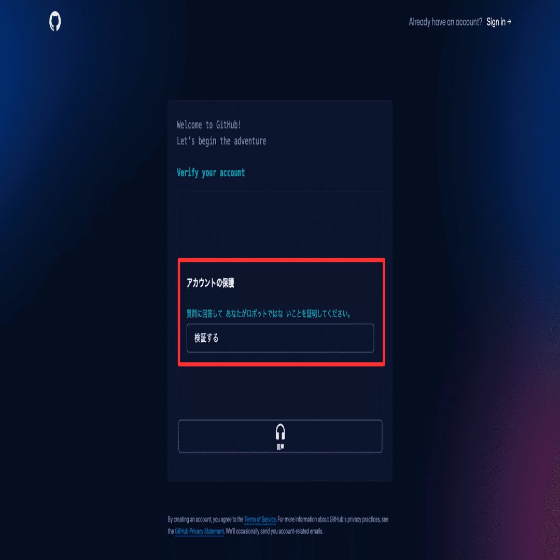This screenshot has height=560, width=560.
Task: Click the By creating an account footer text
Action: coord(205,519)
